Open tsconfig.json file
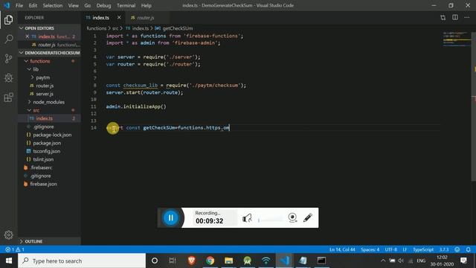476x268 pixels. point(46,151)
